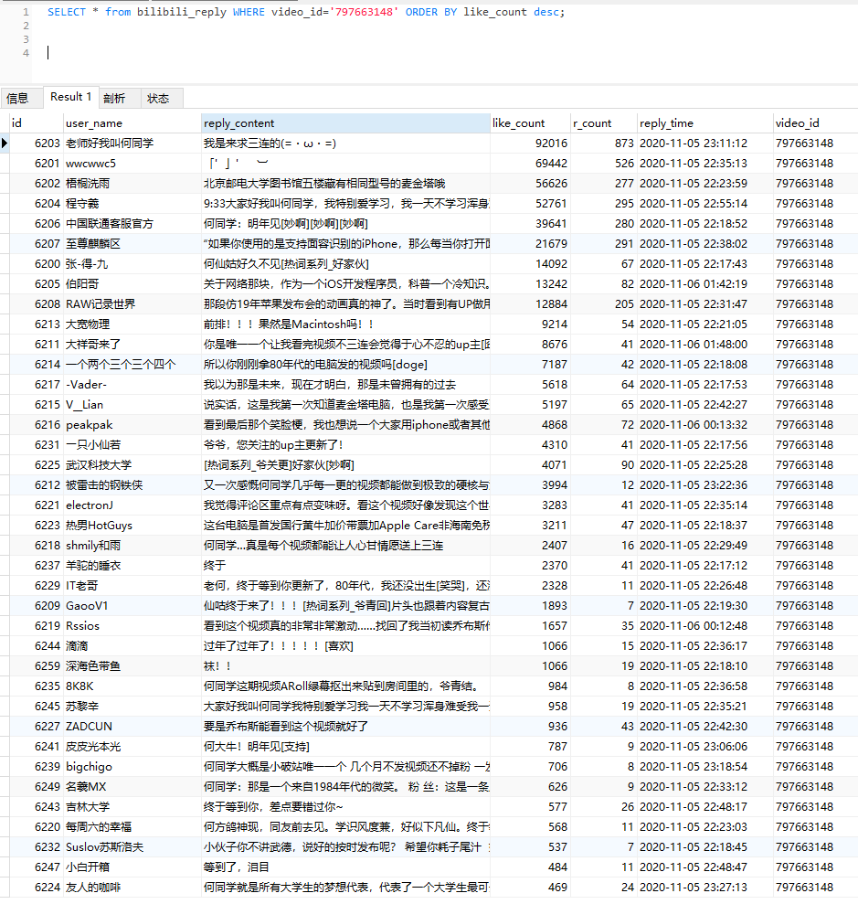
Task: Click the like_count column header
Action: (x=530, y=122)
